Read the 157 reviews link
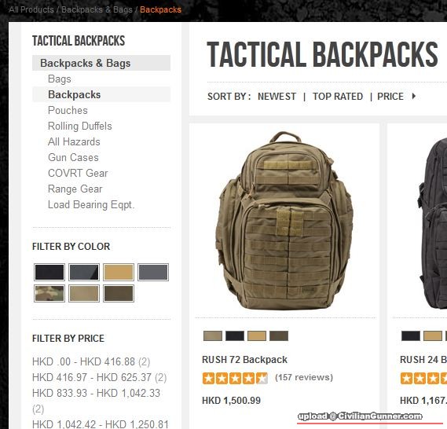The image size is (447, 429). click(304, 377)
